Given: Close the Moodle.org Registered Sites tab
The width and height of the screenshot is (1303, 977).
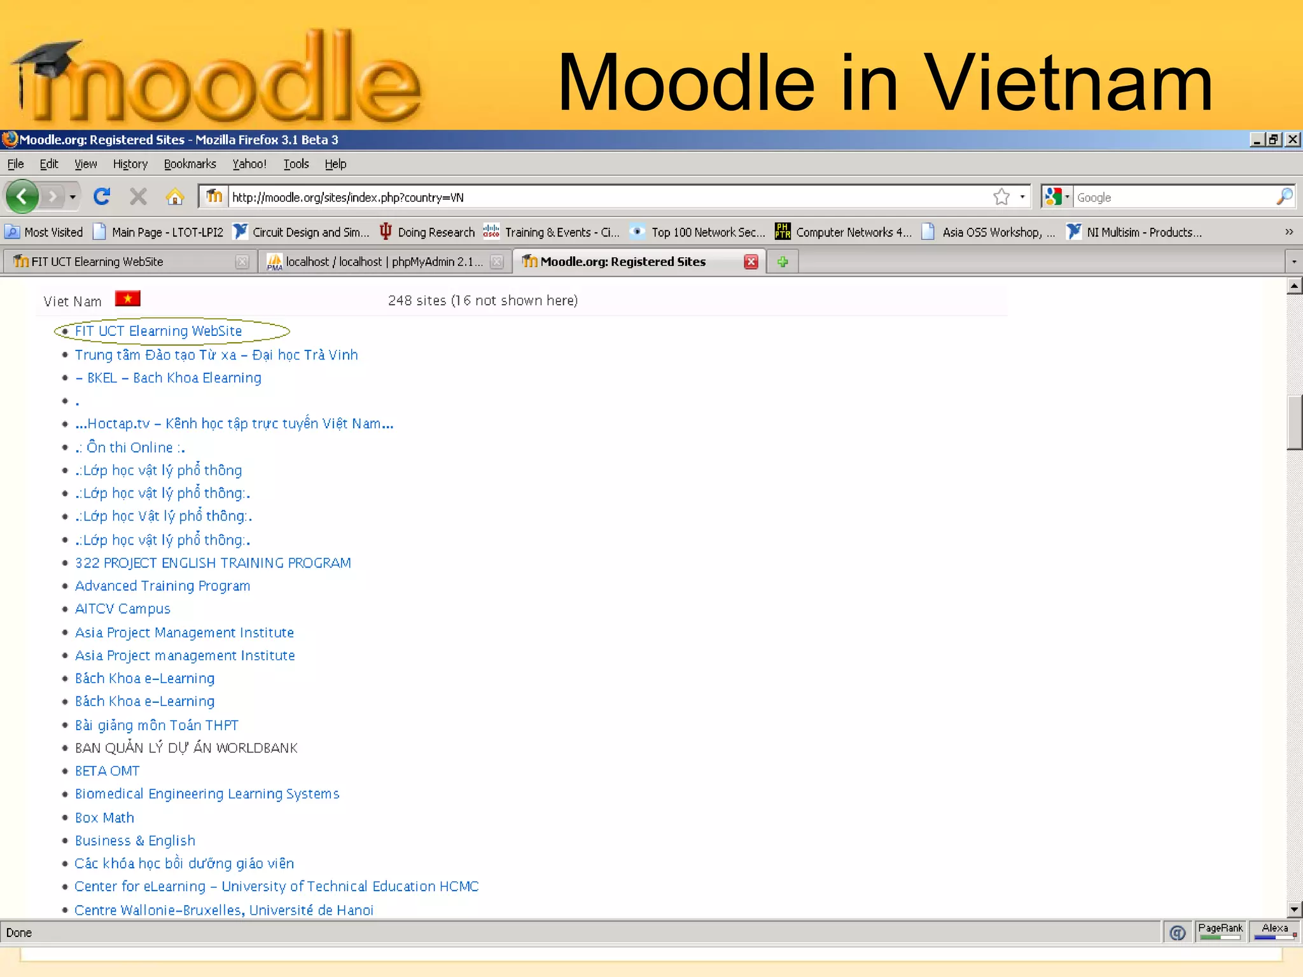Looking at the screenshot, I should coord(751,261).
